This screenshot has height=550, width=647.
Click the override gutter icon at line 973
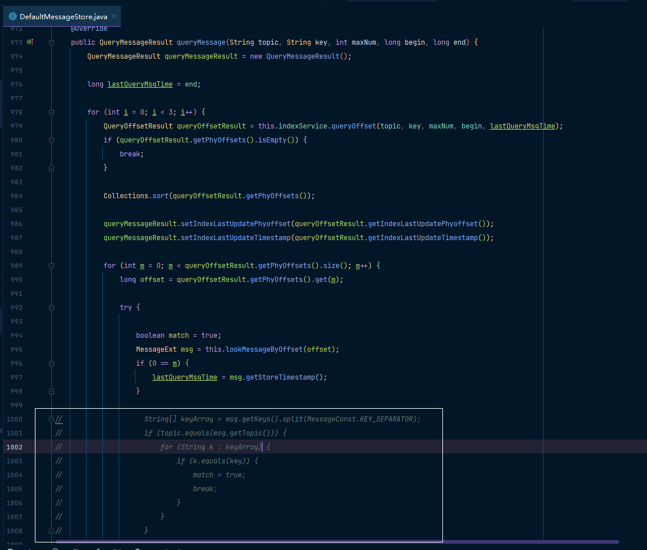[30, 42]
